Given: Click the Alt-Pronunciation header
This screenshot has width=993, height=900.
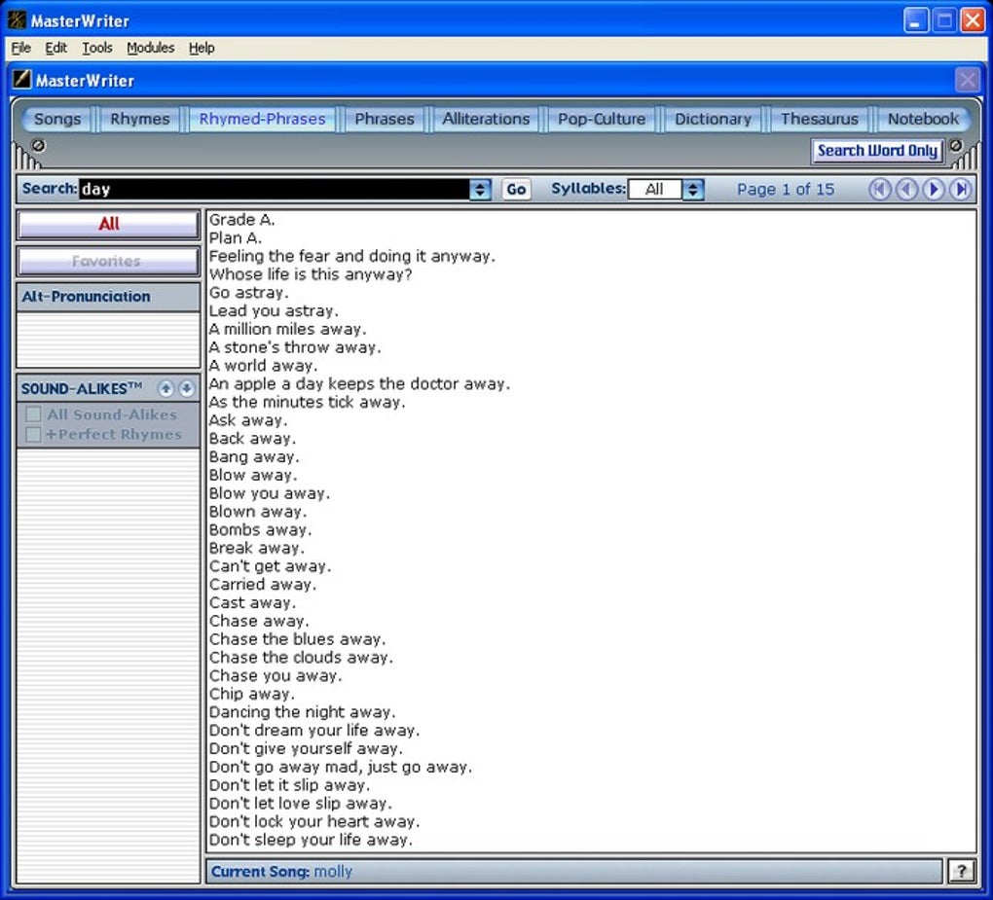Looking at the screenshot, I should (108, 296).
